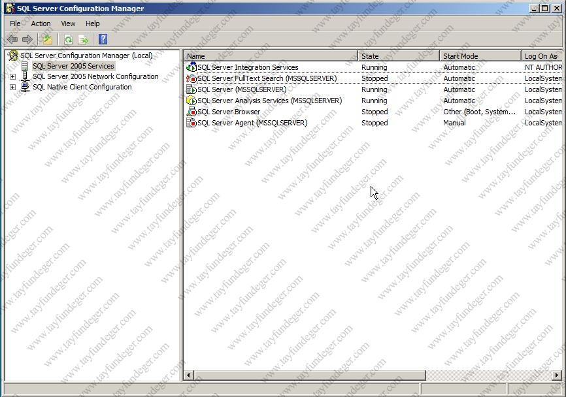Click the Back arrow toolbar icon
Viewport: 566px width, 397px height.
[12, 39]
